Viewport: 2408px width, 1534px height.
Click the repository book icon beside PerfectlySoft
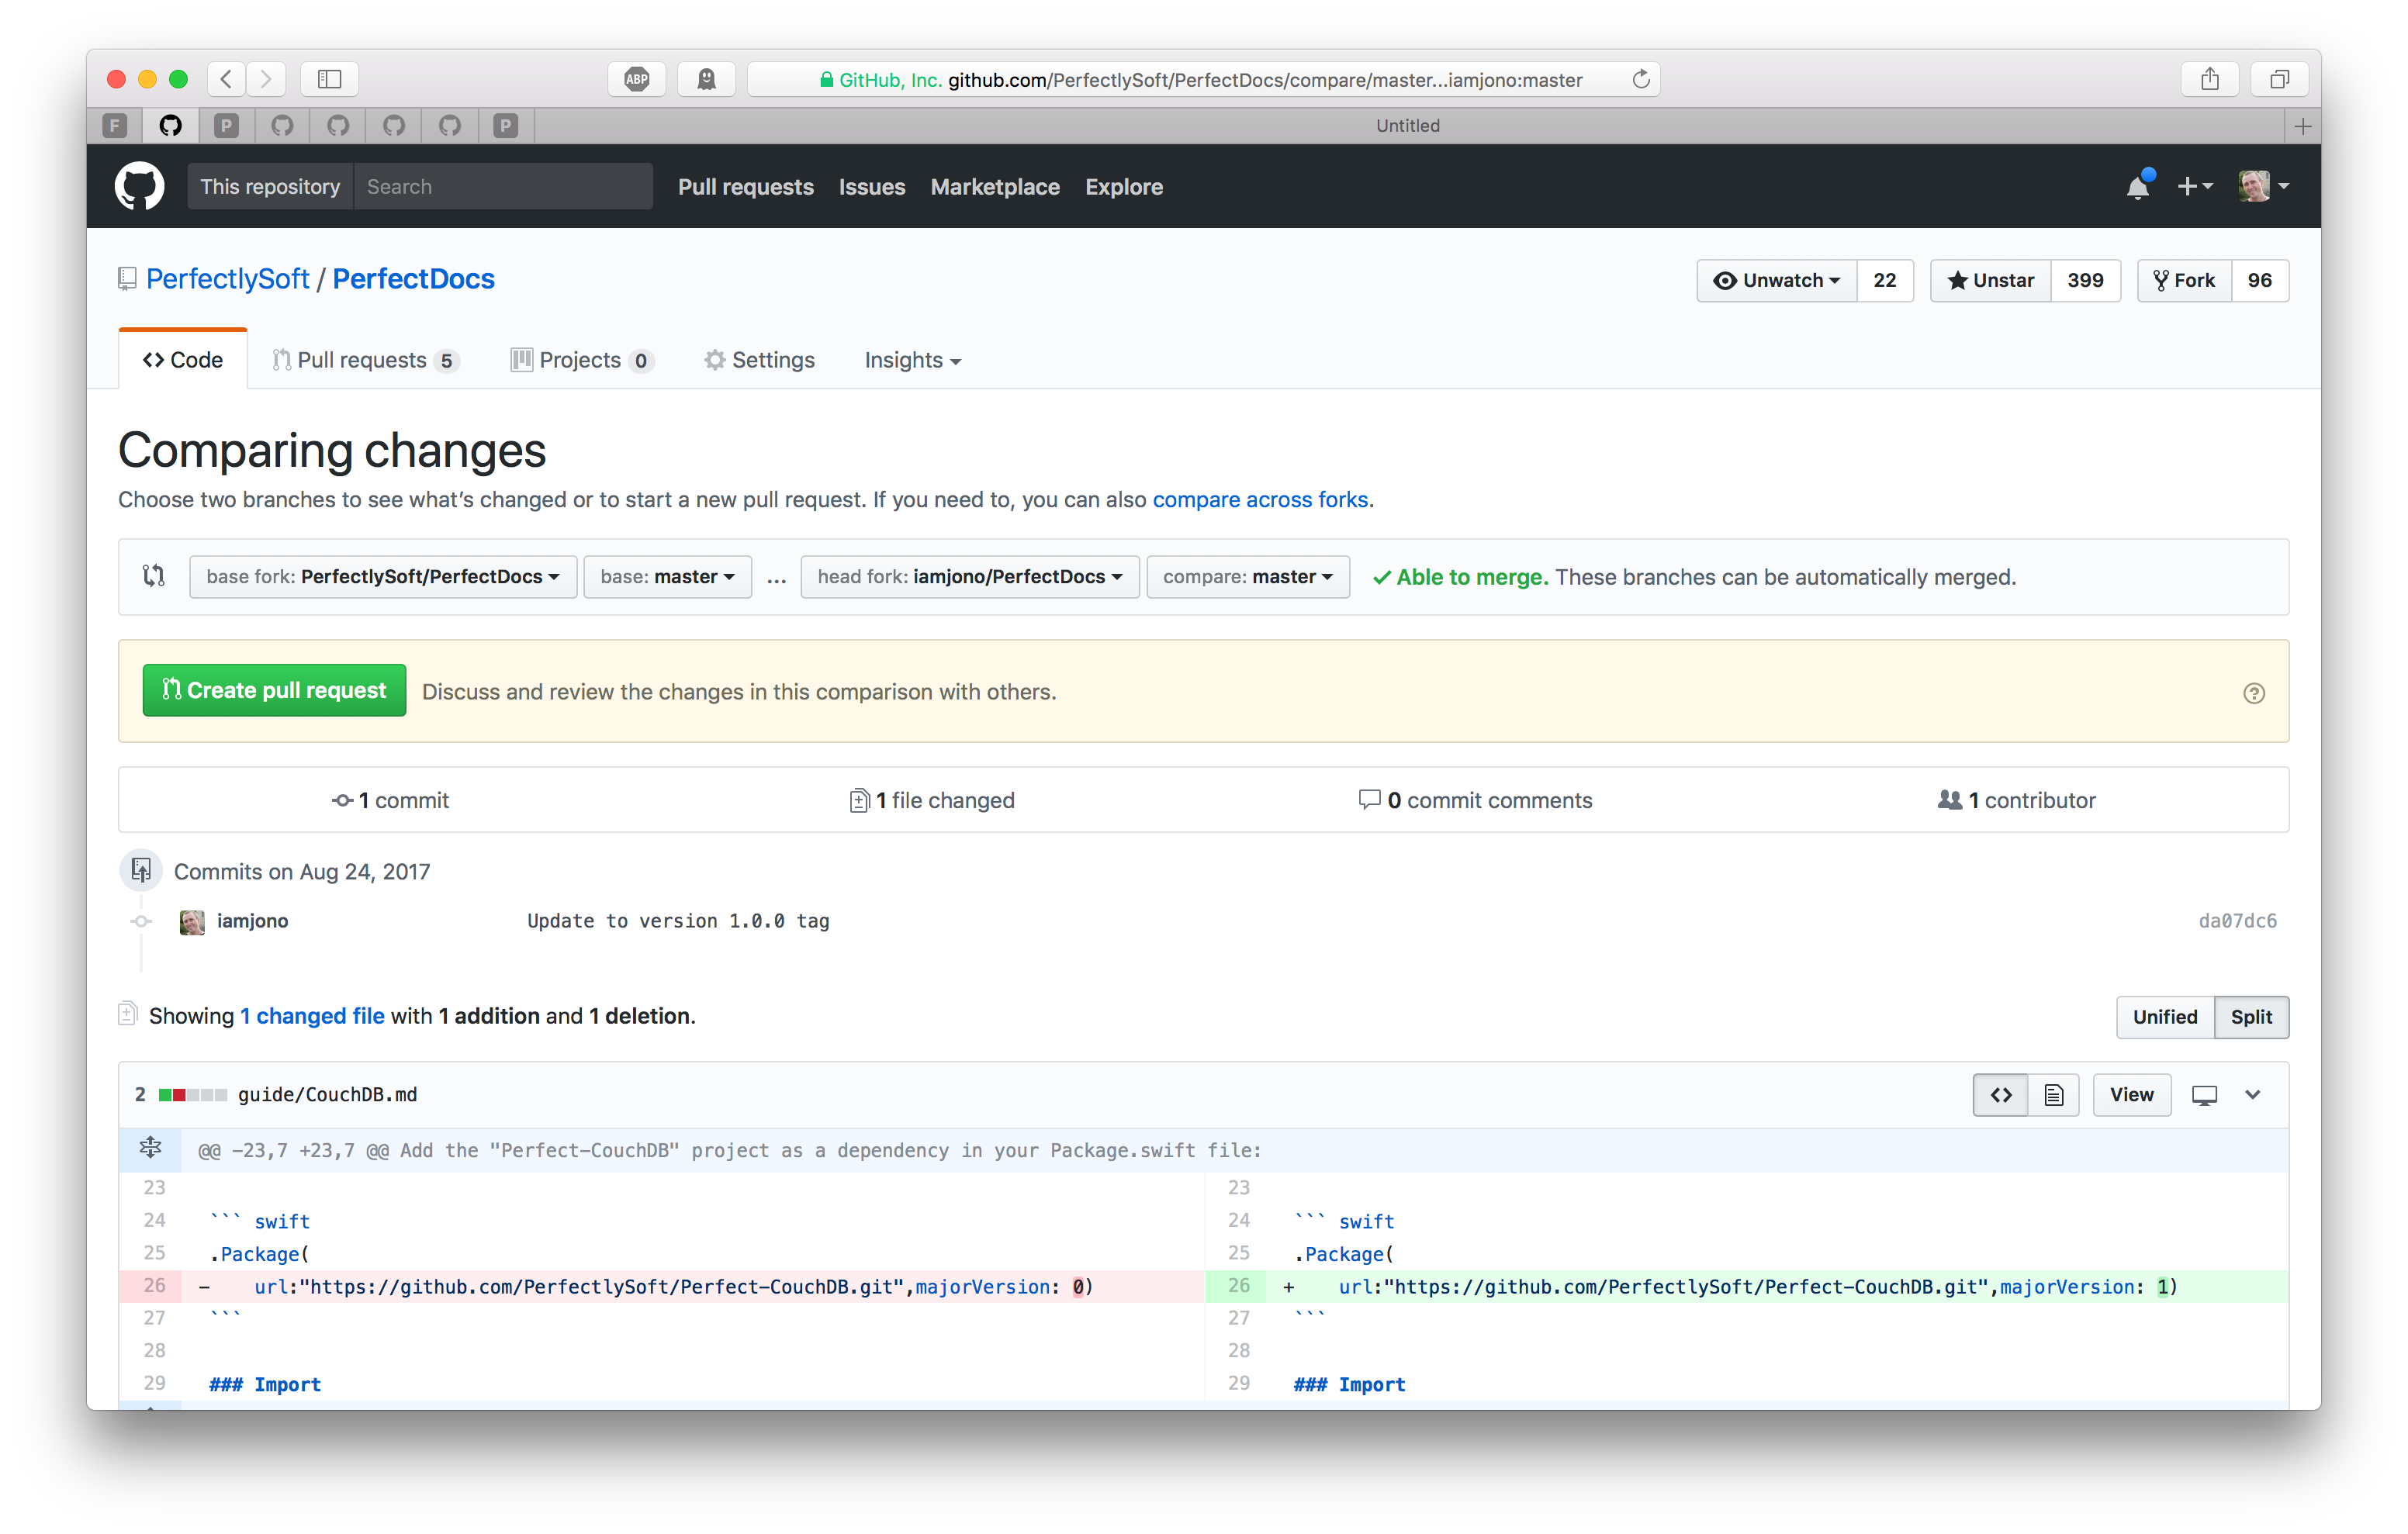click(126, 278)
